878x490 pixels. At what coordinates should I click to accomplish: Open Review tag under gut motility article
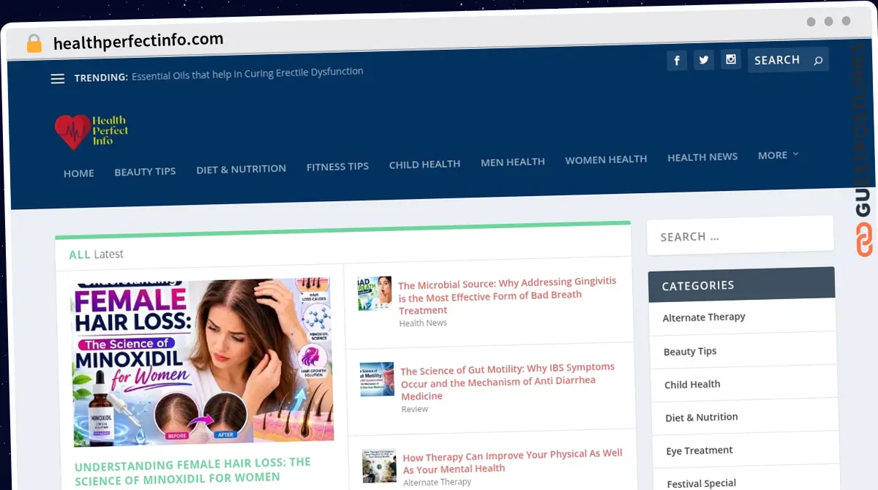pos(415,409)
